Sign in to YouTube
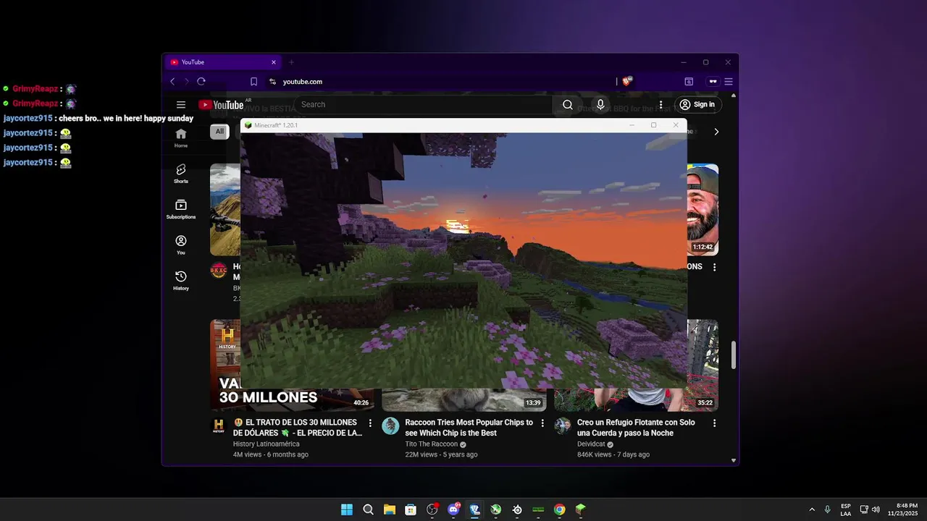927x521 pixels. click(x=697, y=105)
